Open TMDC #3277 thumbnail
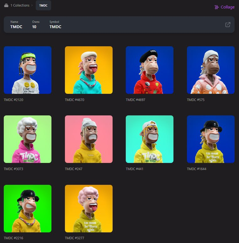 click(x=89, y=209)
